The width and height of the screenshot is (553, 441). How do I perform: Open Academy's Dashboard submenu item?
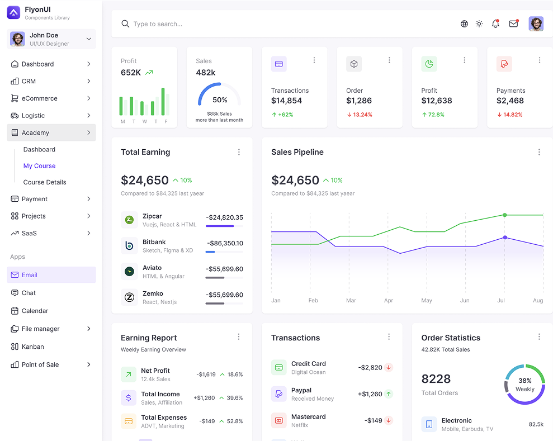point(39,149)
